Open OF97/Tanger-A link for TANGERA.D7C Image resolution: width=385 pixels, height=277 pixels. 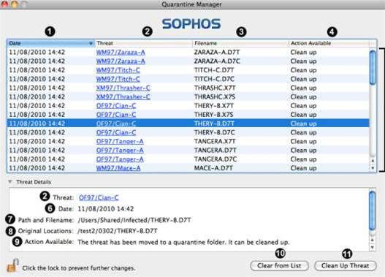point(120,159)
